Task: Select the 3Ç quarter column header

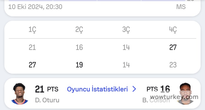Action: point(126,30)
